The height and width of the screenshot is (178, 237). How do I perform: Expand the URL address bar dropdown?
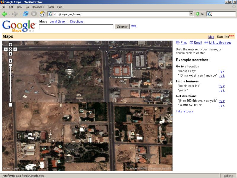(191, 14)
